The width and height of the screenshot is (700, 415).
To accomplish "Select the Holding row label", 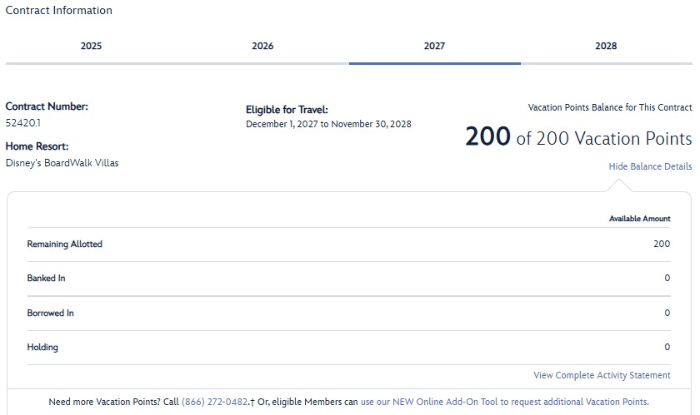I will pos(42,347).
